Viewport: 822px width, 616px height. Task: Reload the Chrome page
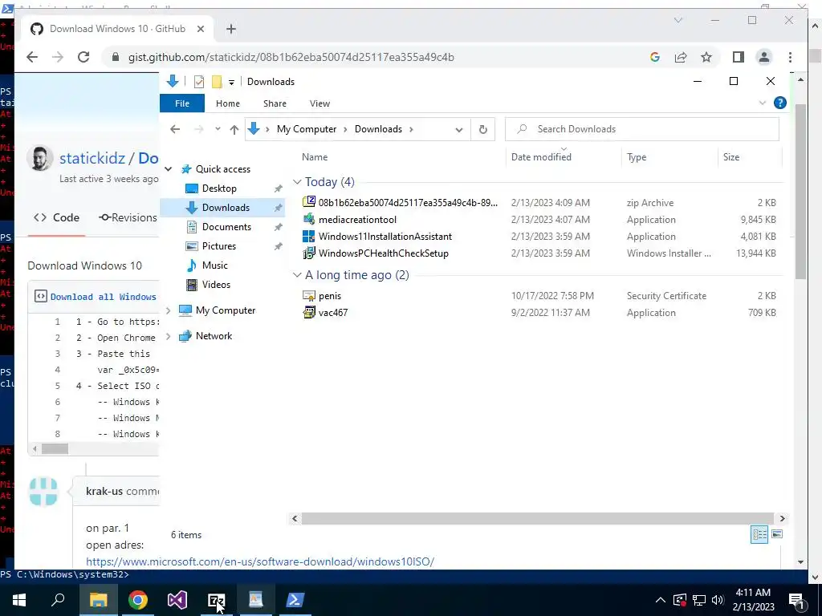point(83,57)
